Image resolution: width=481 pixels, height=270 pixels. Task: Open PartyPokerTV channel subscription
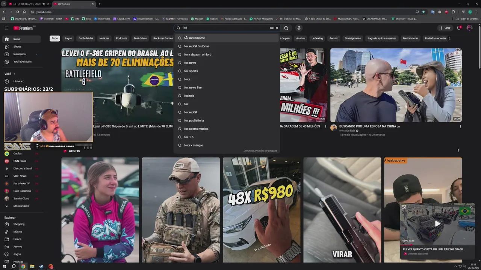[21, 183]
